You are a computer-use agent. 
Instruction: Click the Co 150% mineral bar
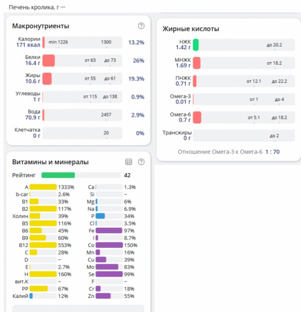[x=109, y=245]
